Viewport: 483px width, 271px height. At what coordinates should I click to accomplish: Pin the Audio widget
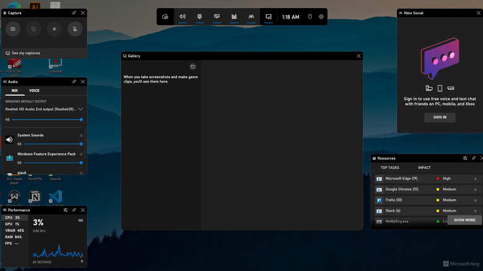pyautogui.click(x=74, y=81)
